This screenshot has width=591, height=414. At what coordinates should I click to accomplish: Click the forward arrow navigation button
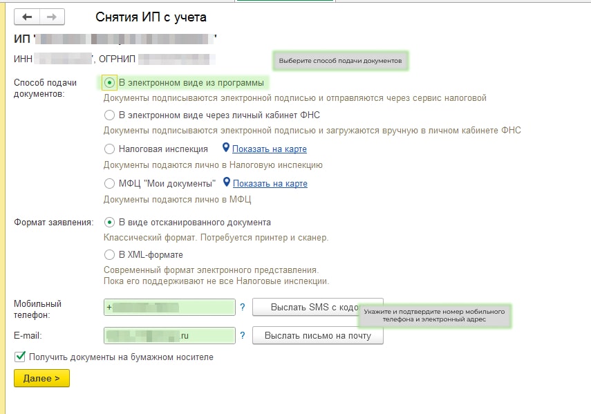[52, 17]
